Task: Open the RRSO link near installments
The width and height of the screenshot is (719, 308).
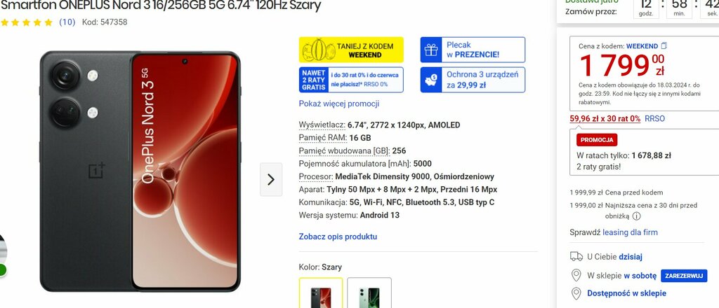Action: coord(654,119)
